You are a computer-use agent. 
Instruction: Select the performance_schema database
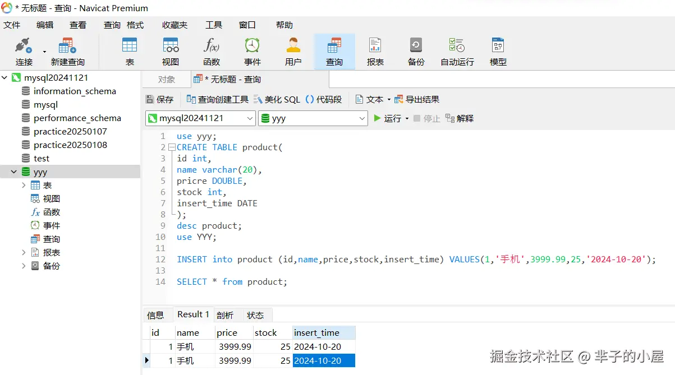pos(77,118)
